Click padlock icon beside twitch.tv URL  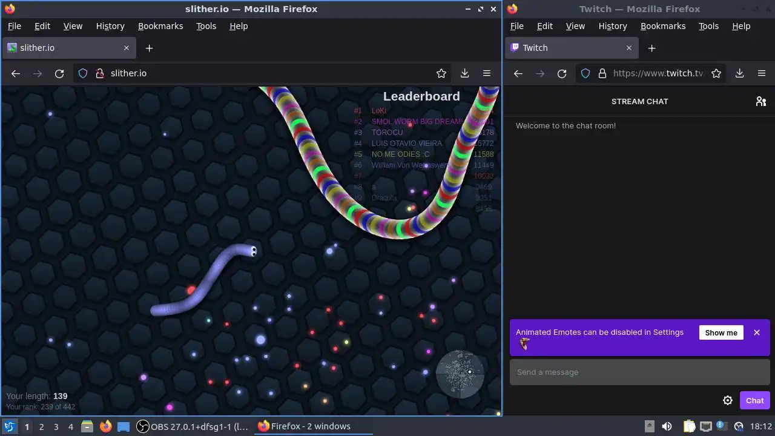click(602, 73)
